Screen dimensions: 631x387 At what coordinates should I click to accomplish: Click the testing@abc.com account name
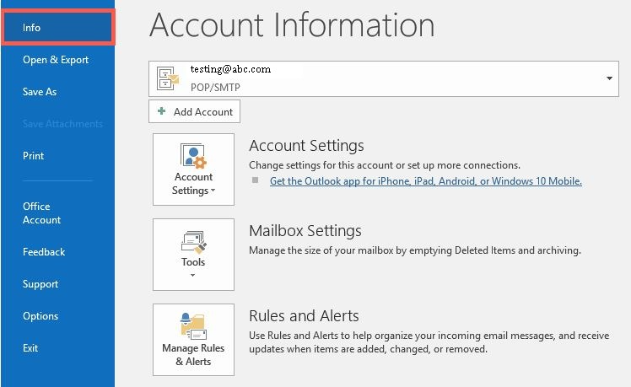[230, 69]
